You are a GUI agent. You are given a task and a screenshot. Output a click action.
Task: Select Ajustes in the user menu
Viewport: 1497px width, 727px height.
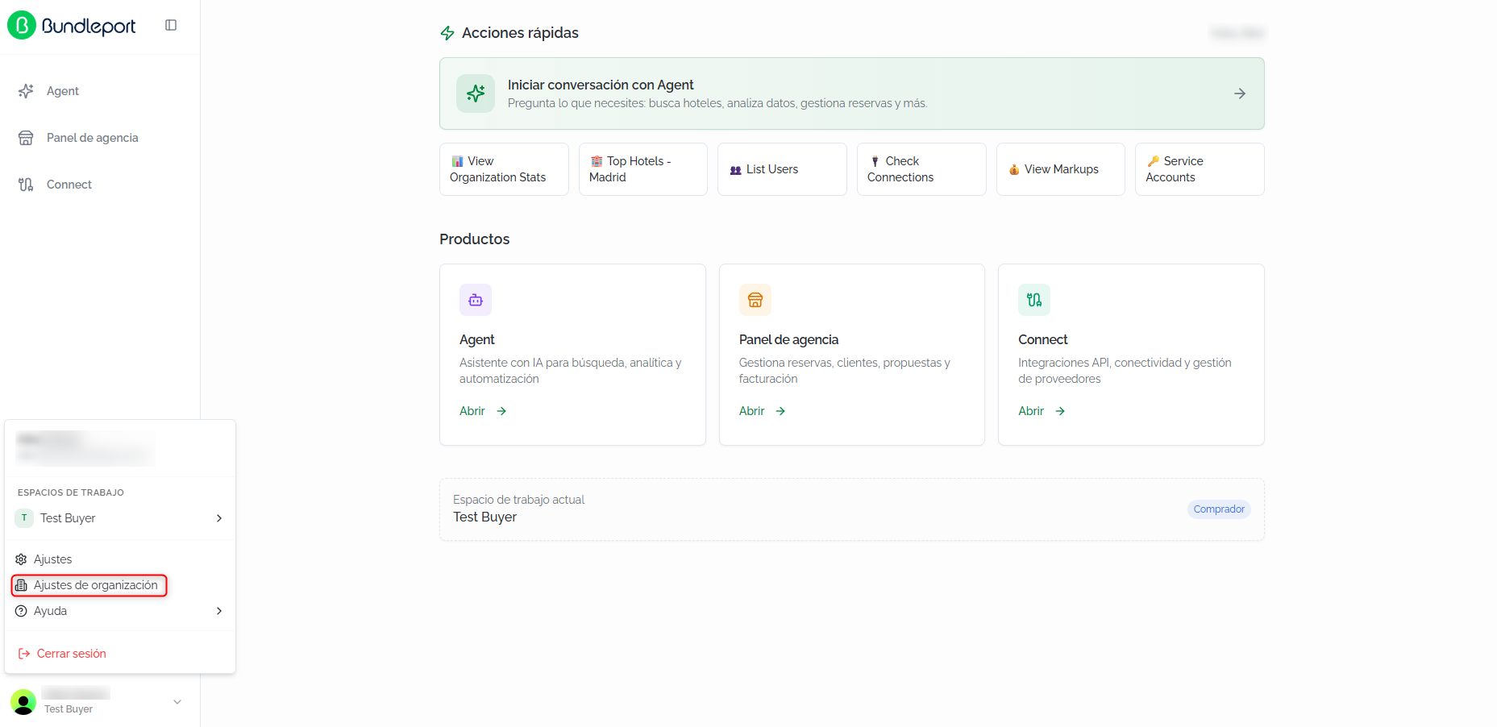120,559
